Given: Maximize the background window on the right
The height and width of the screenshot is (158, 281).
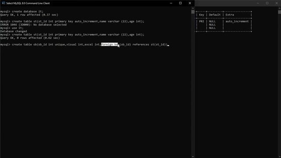Looking at the screenshot, I should [x=267, y=3].
